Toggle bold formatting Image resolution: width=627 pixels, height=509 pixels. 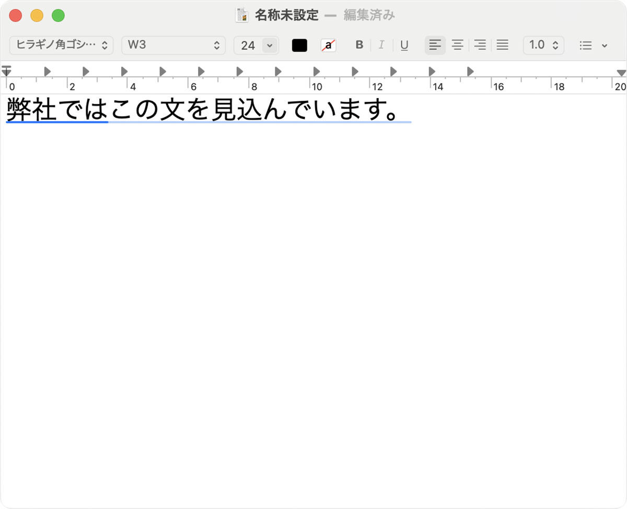click(359, 45)
